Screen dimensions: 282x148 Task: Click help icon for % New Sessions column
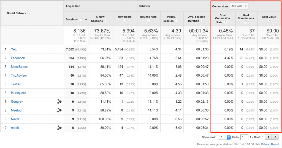tap(106, 21)
